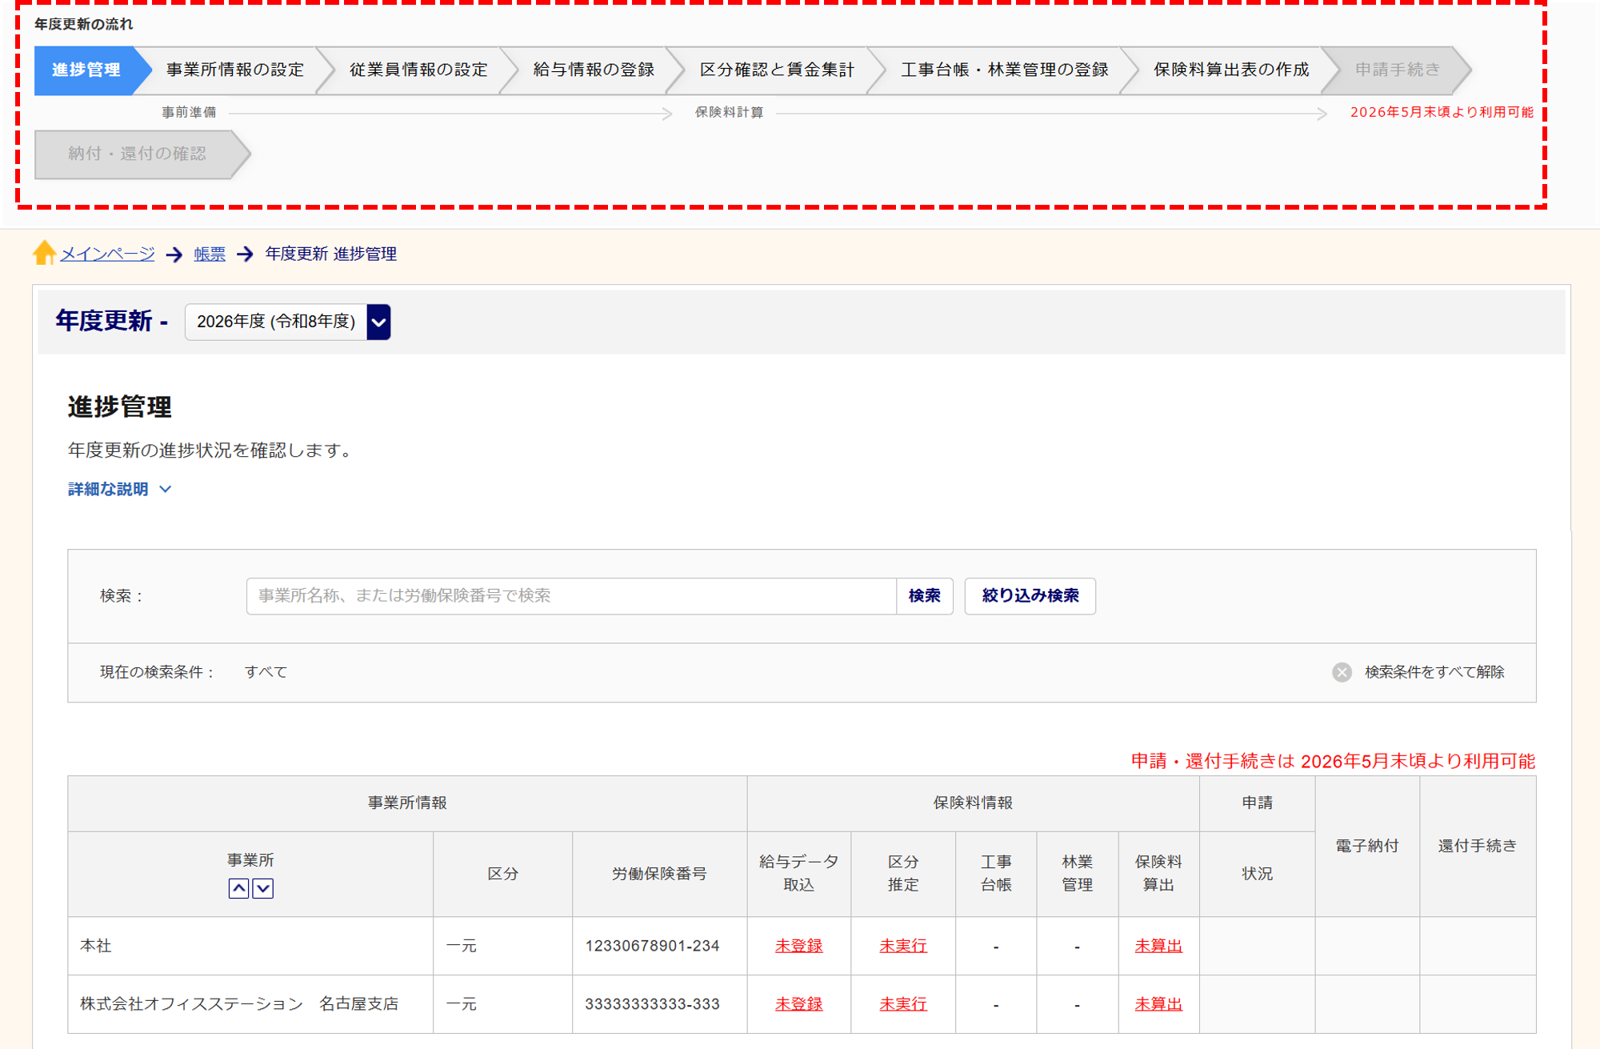The image size is (1600, 1049).
Task: Go to 保険料算出表の作成 step
Action: (1230, 70)
